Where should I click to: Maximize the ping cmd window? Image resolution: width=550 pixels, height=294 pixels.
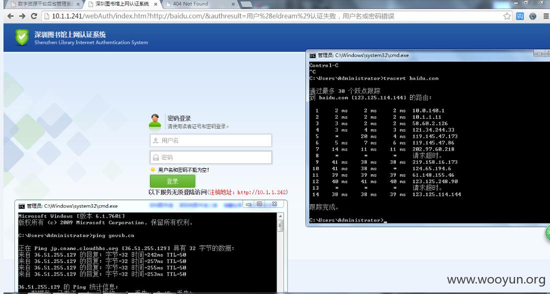pyautogui.click(x=259, y=204)
